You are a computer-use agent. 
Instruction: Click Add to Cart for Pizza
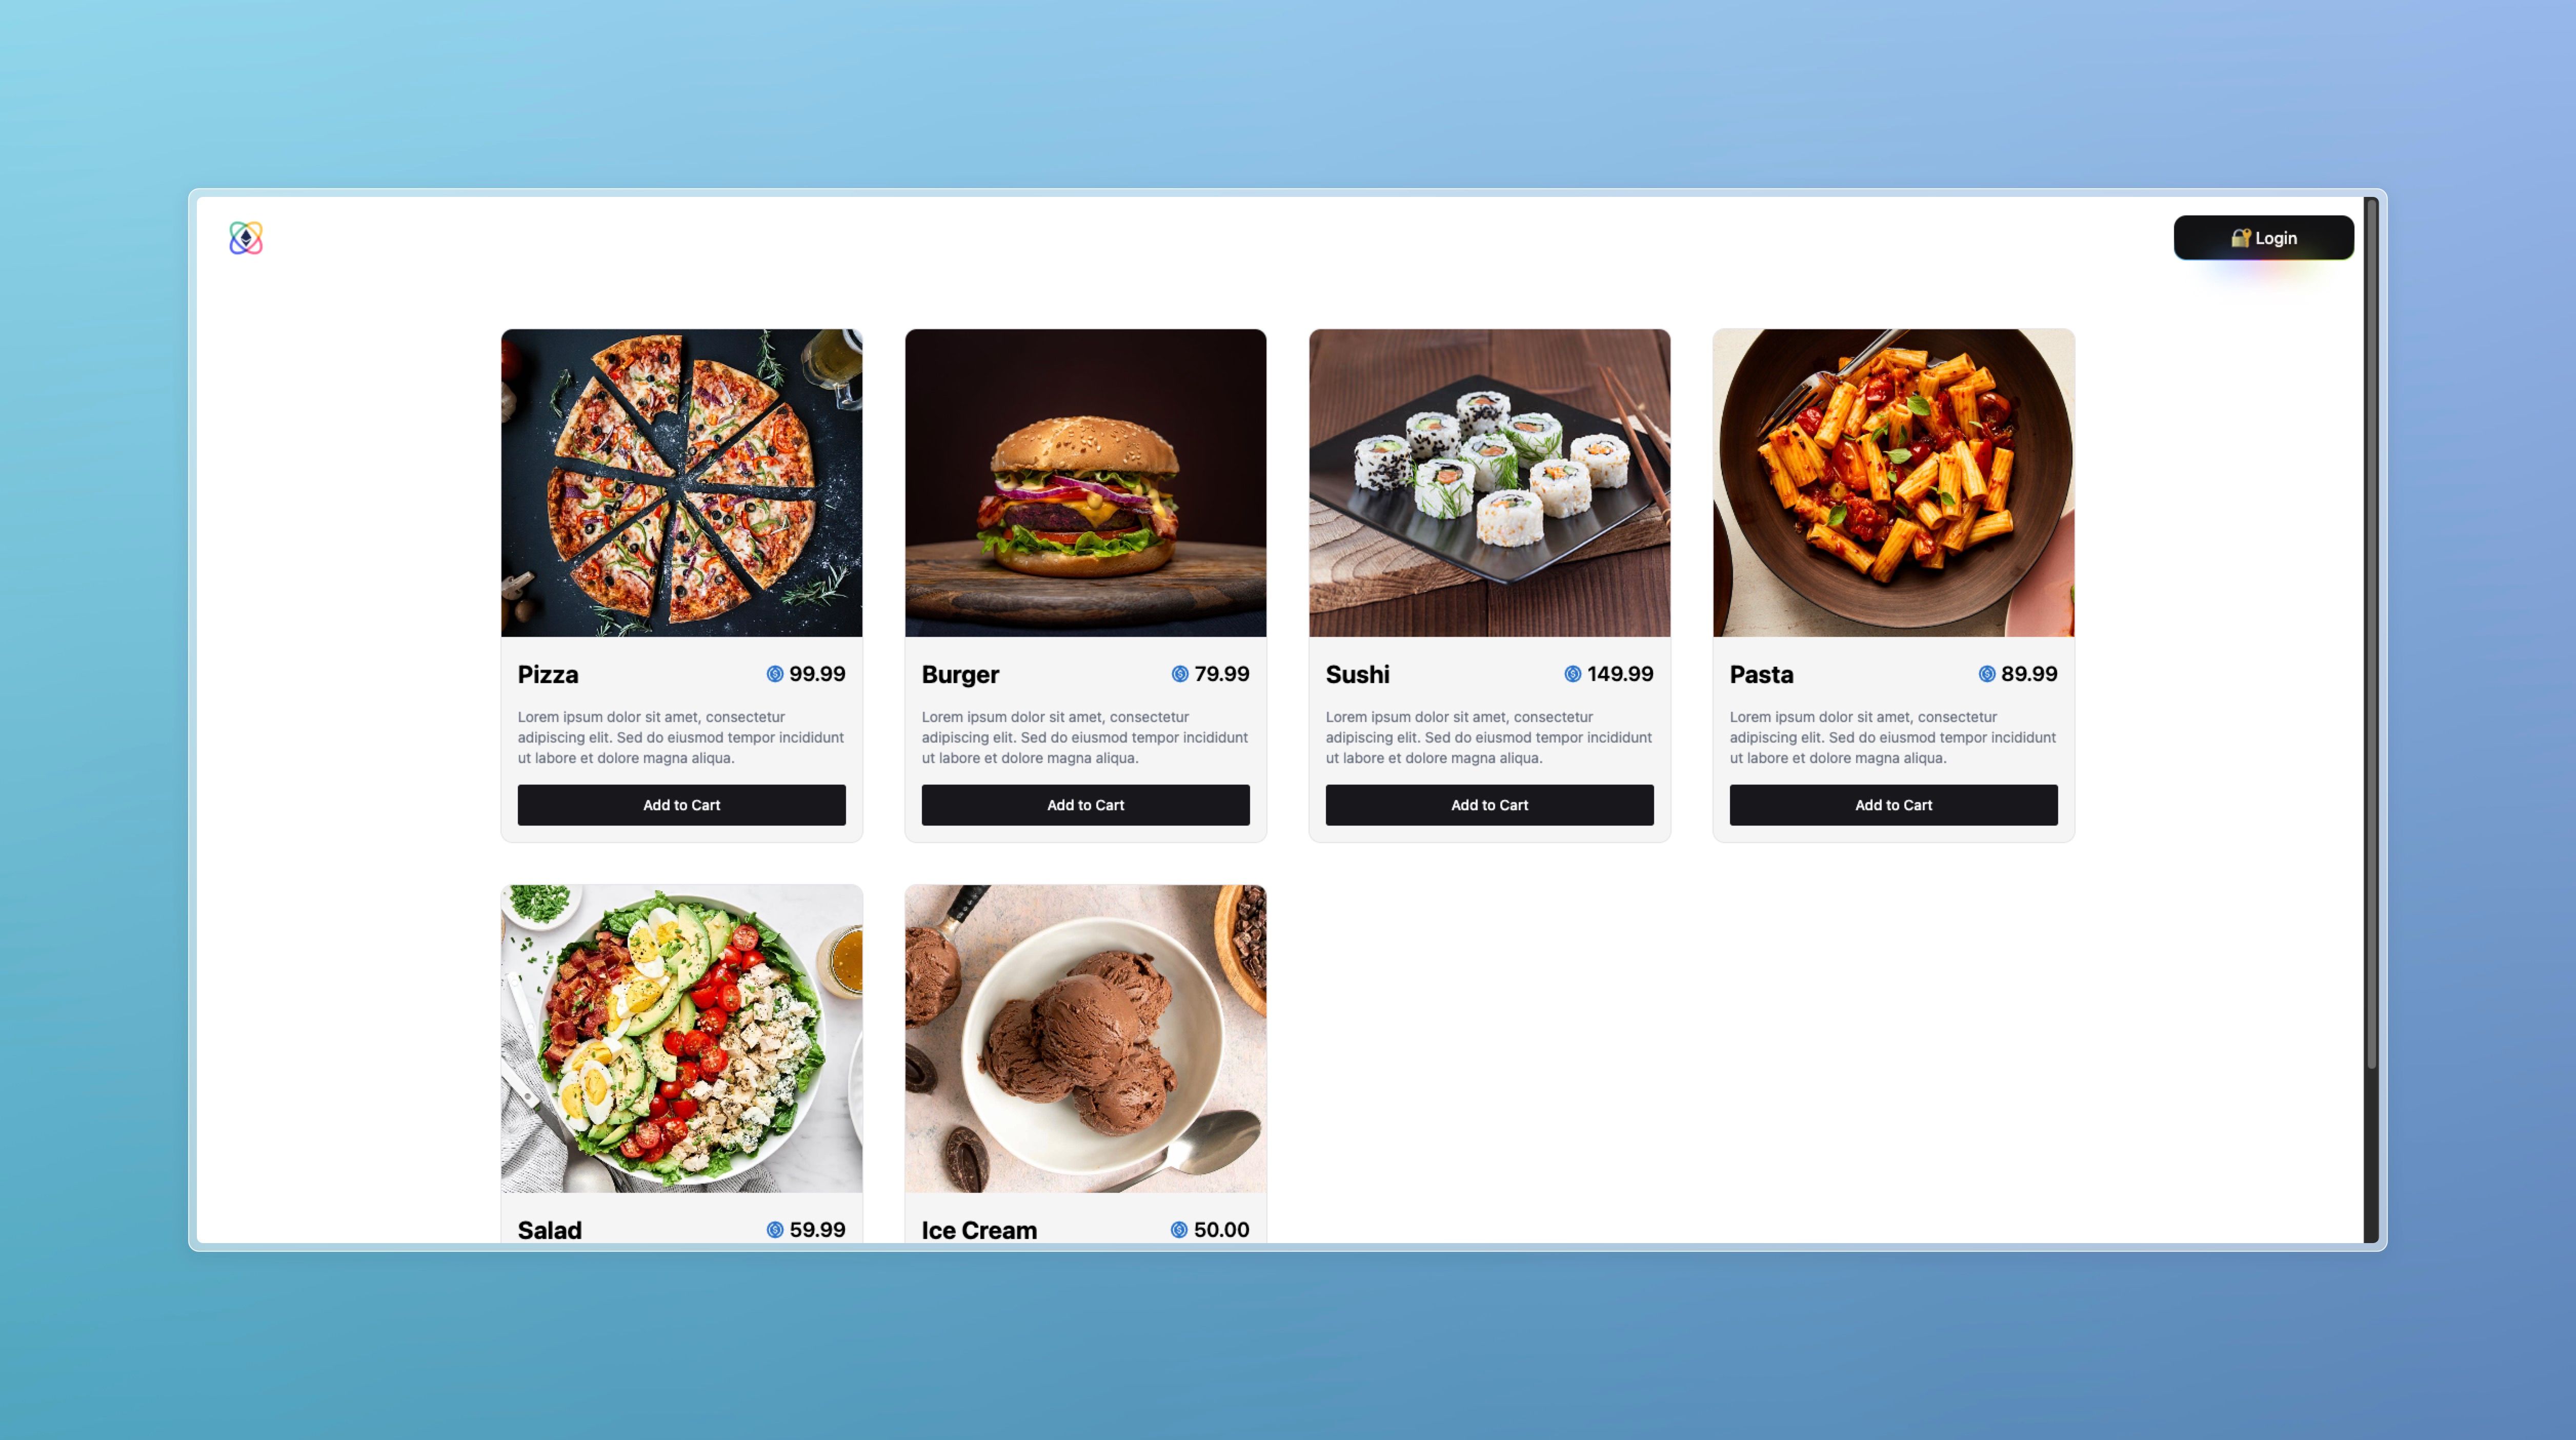[x=681, y=805]
